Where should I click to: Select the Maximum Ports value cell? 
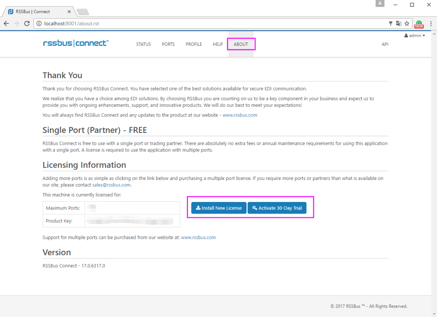[132, 208]
